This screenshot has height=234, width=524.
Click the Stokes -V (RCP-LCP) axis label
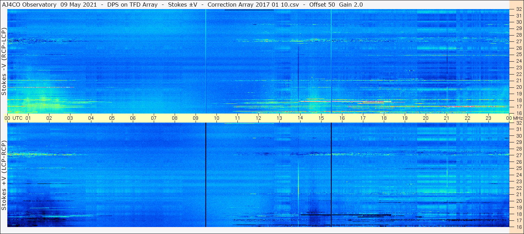[x=4, y=62]
